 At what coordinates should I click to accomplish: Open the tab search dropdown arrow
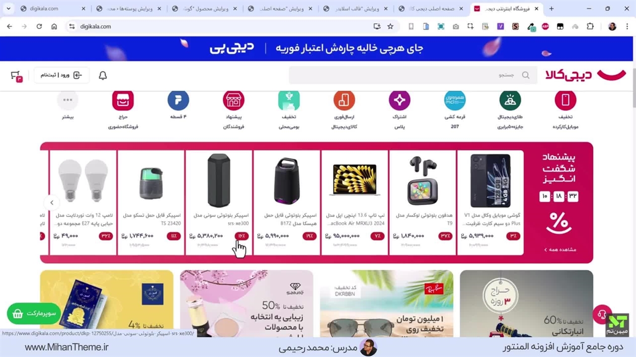click(9, 8)
